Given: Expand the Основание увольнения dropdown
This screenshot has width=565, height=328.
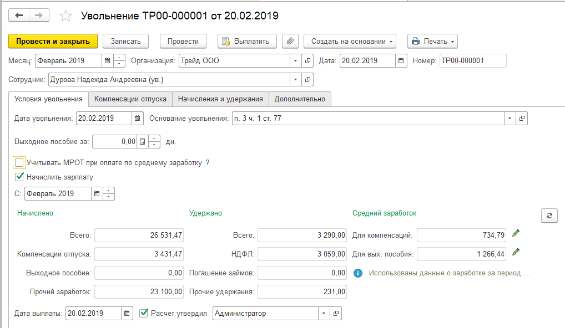Looking at the screenshot, I should [509, 119].
